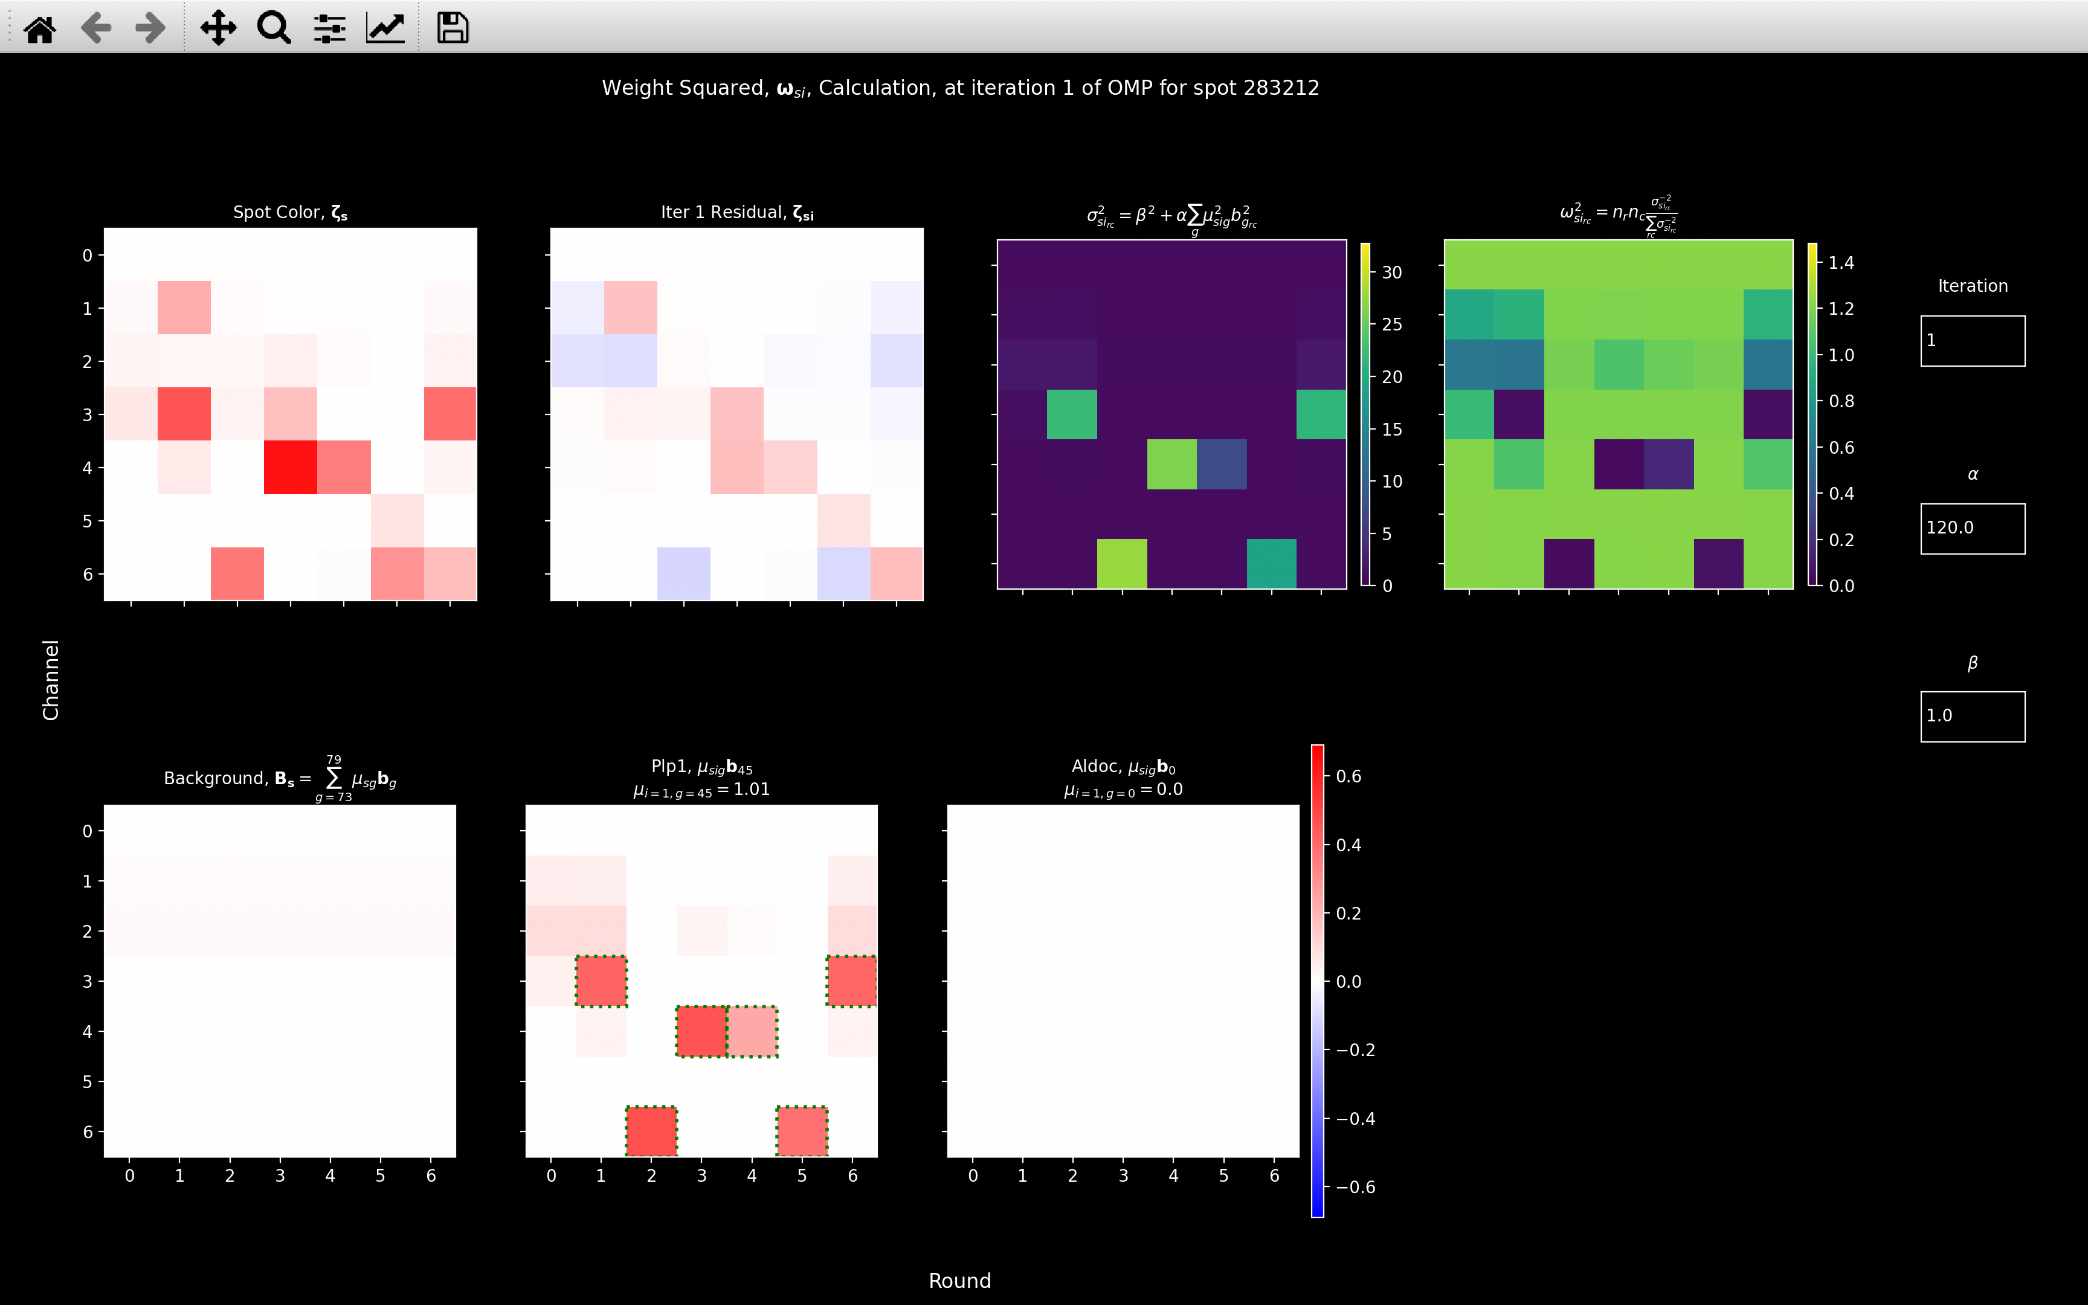Click the α value input box
The image size is (2088, 1305).
(1973, 528)
